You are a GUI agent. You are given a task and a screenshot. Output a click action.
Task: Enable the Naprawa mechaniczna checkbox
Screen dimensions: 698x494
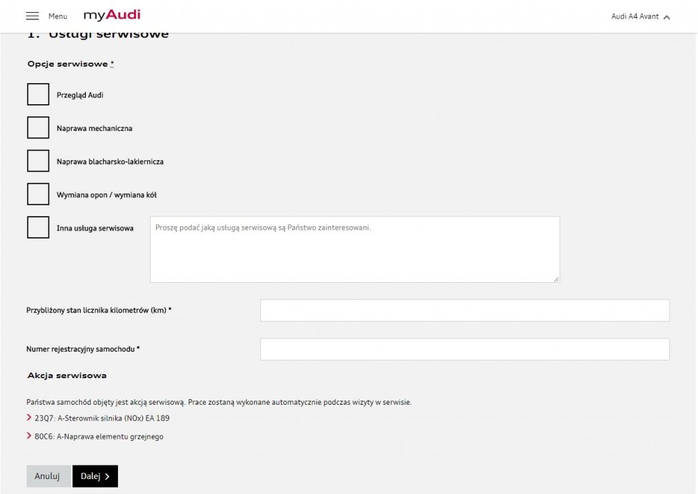tap(38, 127)
